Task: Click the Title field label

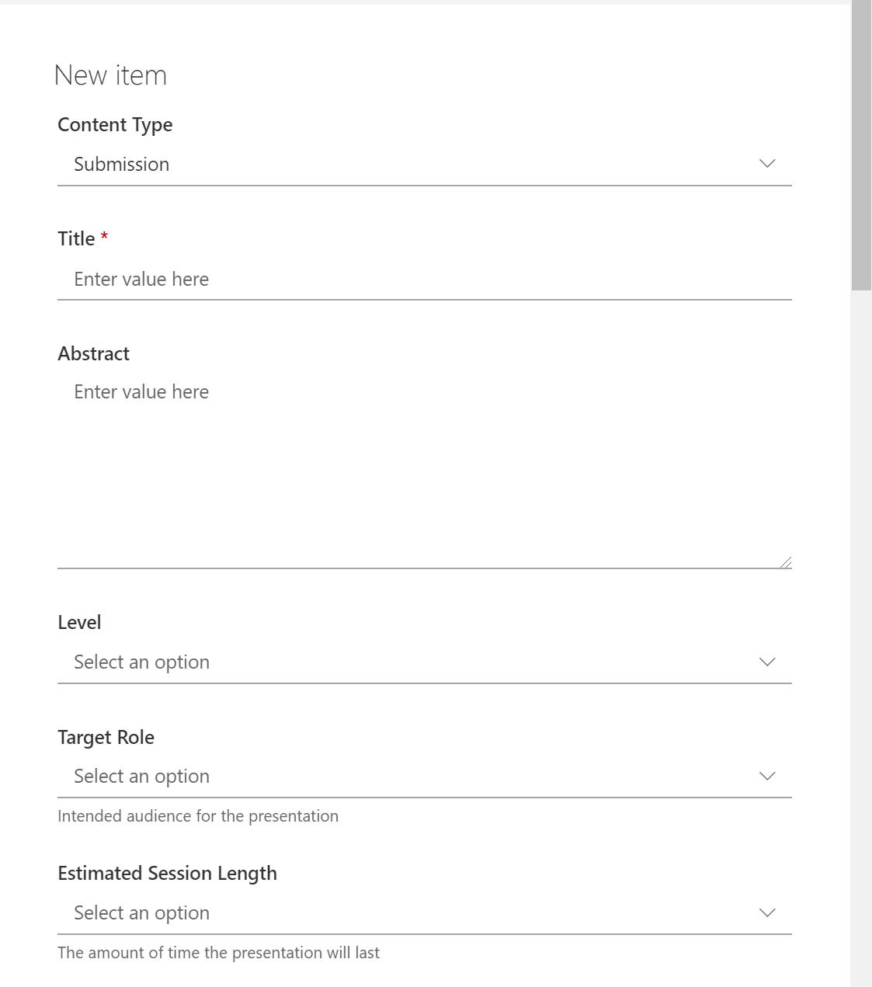Action: 76,238
